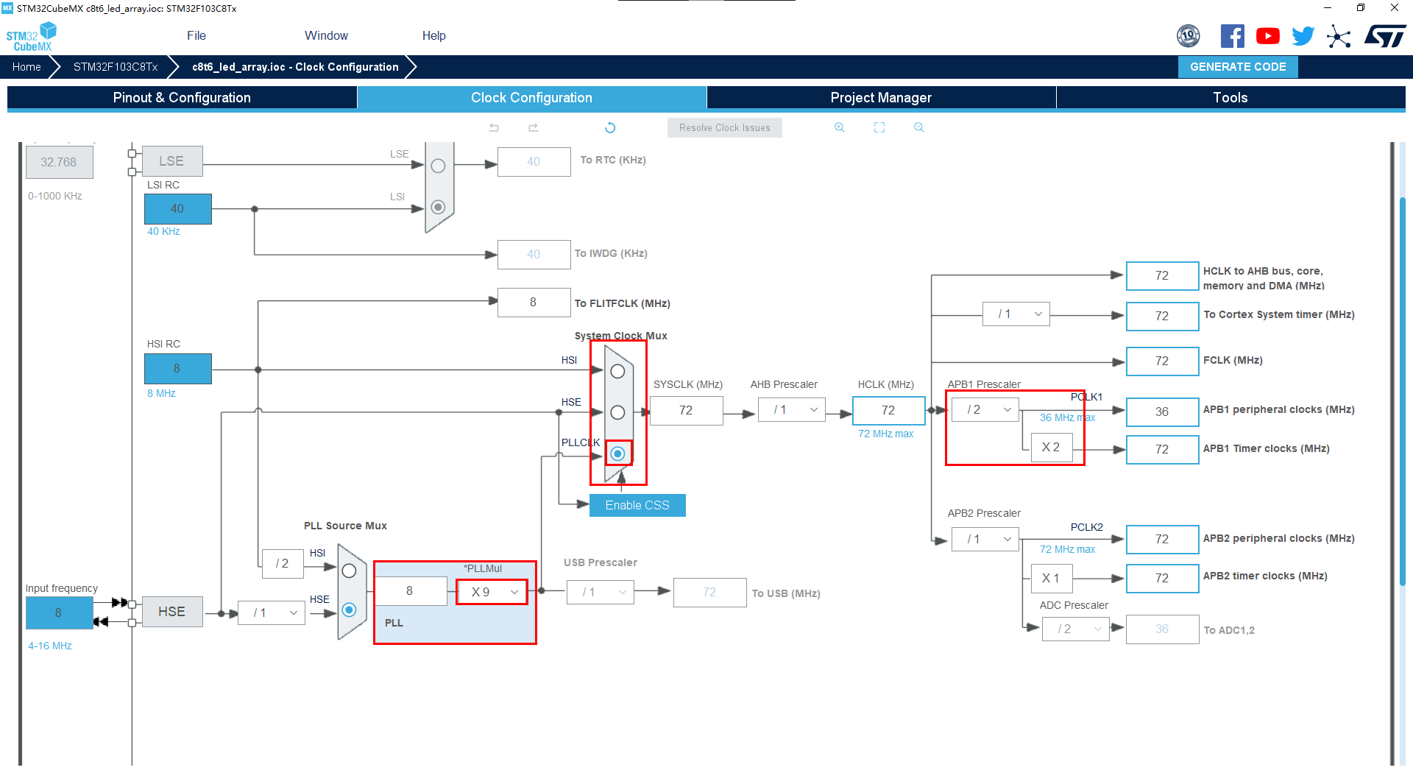Open the File menu
1413x773 pixels.
click(x=196, y=35)
